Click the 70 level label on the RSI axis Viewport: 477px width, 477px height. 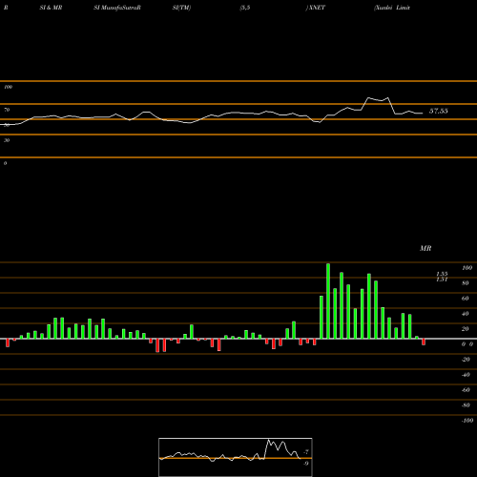7,110
